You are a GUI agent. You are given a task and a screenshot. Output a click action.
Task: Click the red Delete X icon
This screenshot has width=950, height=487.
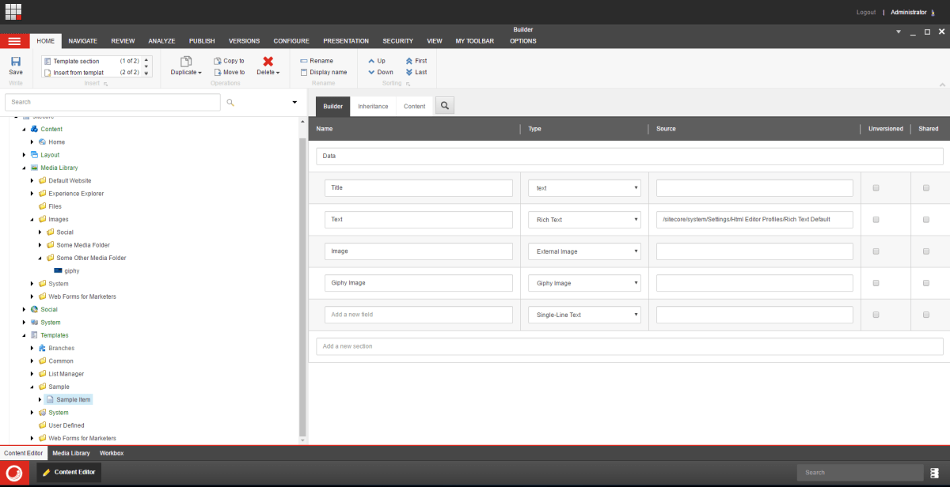tap(268, 62)
